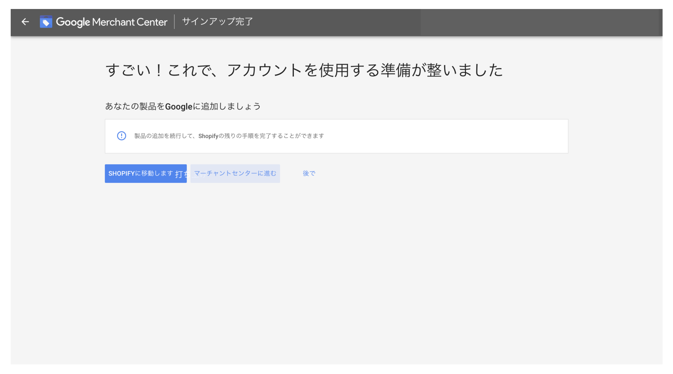Image resolution: width=673 pixels, height=374 pixels.
Task: Click the サインアップ完了 header title
Action: pos(217,22)
